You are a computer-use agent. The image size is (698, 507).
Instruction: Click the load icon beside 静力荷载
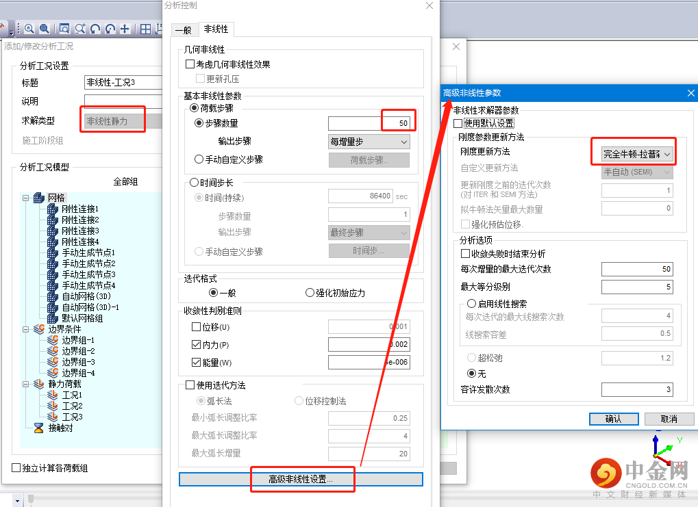point(39,384)
